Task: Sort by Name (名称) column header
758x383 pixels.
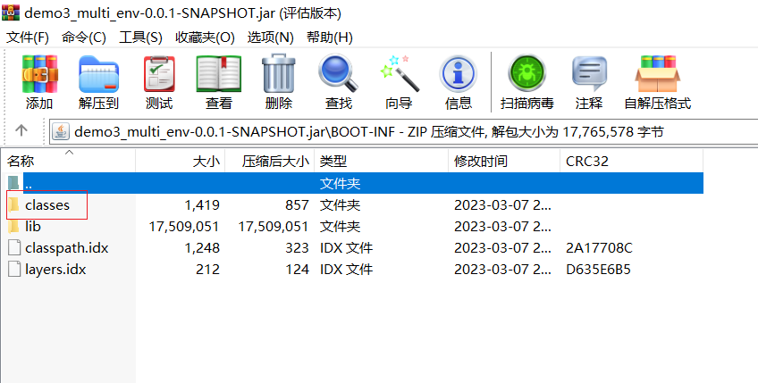Action: (21, 162)
